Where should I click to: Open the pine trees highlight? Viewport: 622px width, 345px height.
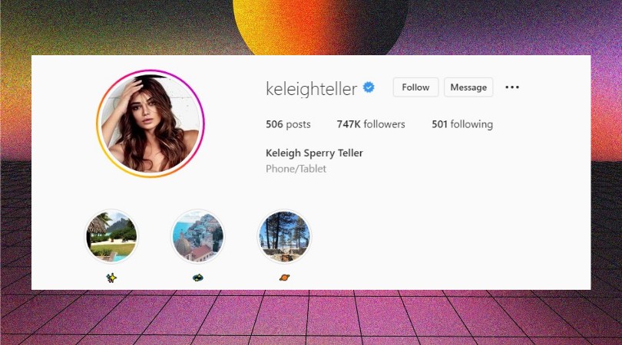(284, 236)
